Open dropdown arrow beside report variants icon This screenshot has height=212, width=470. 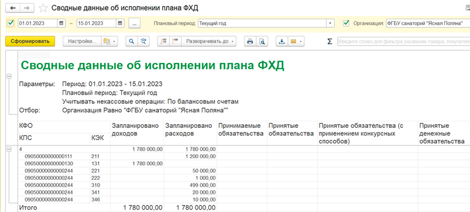114,41
